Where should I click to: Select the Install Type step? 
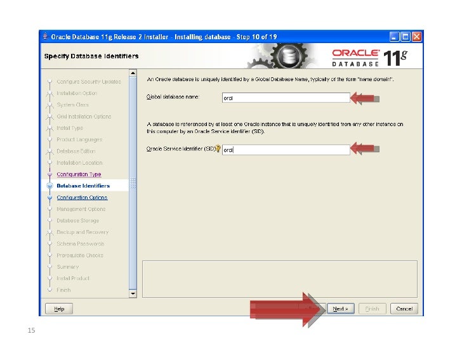[70, 128]
